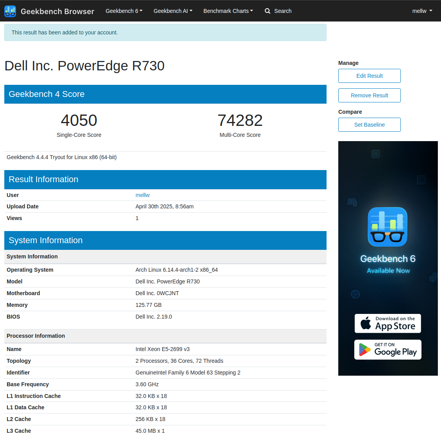Click the 'Result Information' section header
Screen dimensions: 441x439
(x=165, y=179)
